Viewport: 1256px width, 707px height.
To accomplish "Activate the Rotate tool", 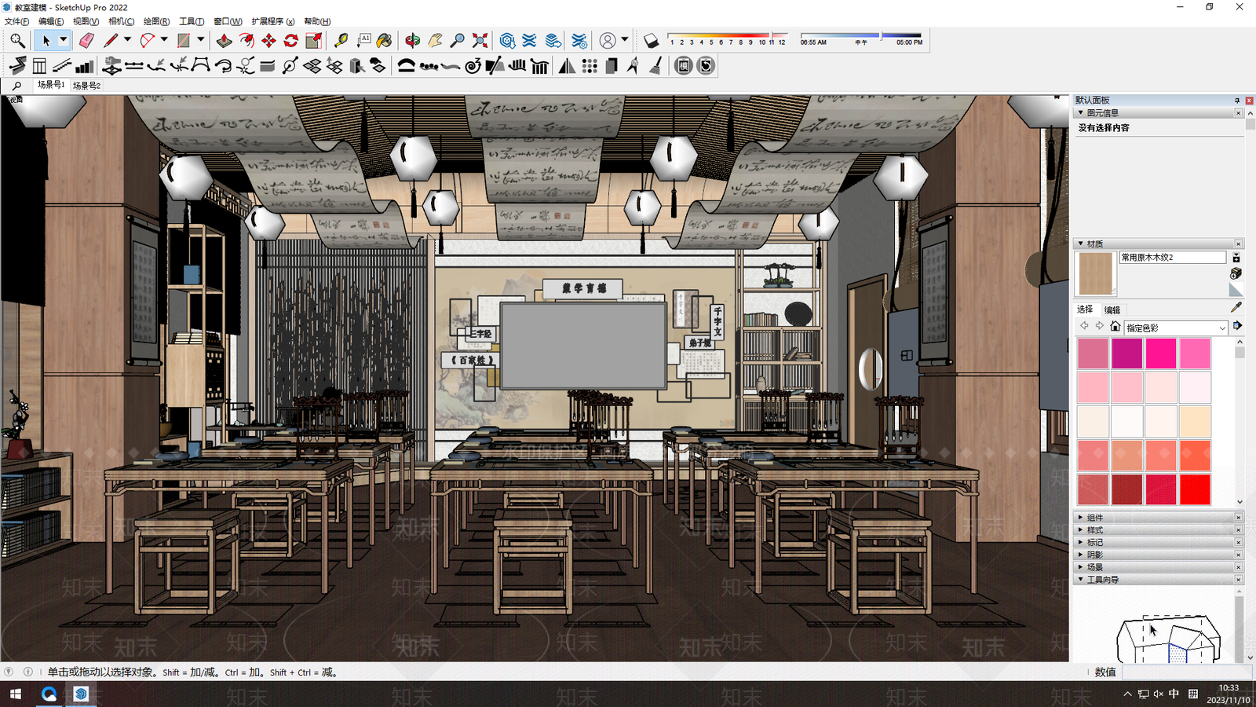I will (x=291, y=40).
